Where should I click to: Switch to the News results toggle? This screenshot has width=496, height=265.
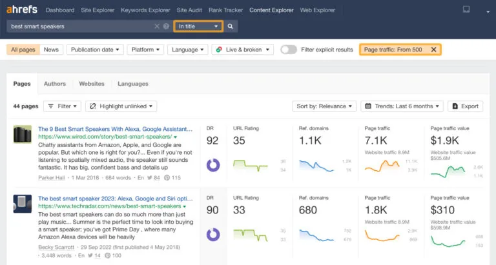tap(51, 50)
